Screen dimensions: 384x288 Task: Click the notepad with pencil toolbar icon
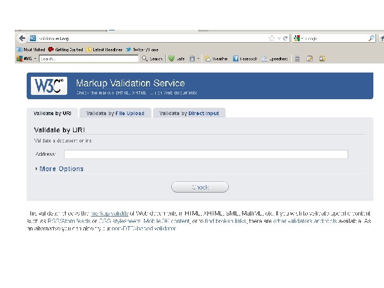coord(310,59)
